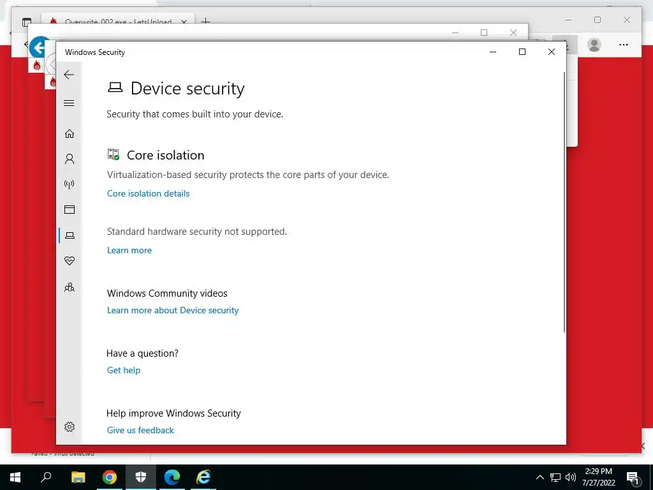653x490 pixels.
Task: Open Device performance & health heart icon
Action: click(x=70, y=261)
